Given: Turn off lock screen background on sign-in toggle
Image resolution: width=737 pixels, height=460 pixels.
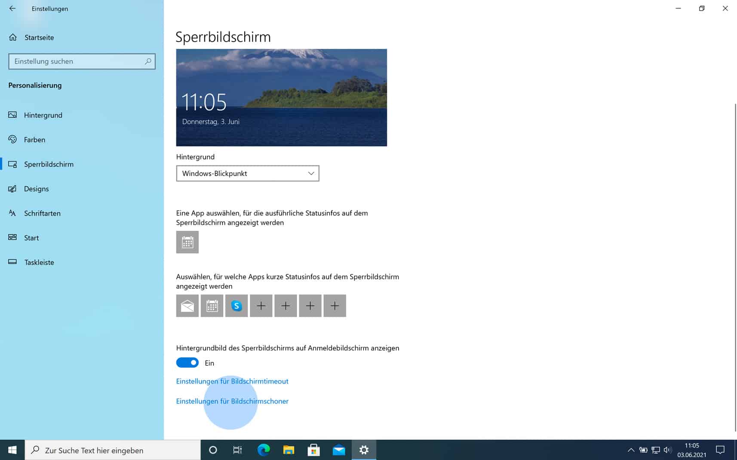Looking at the screenshot, I should [187, 363].
